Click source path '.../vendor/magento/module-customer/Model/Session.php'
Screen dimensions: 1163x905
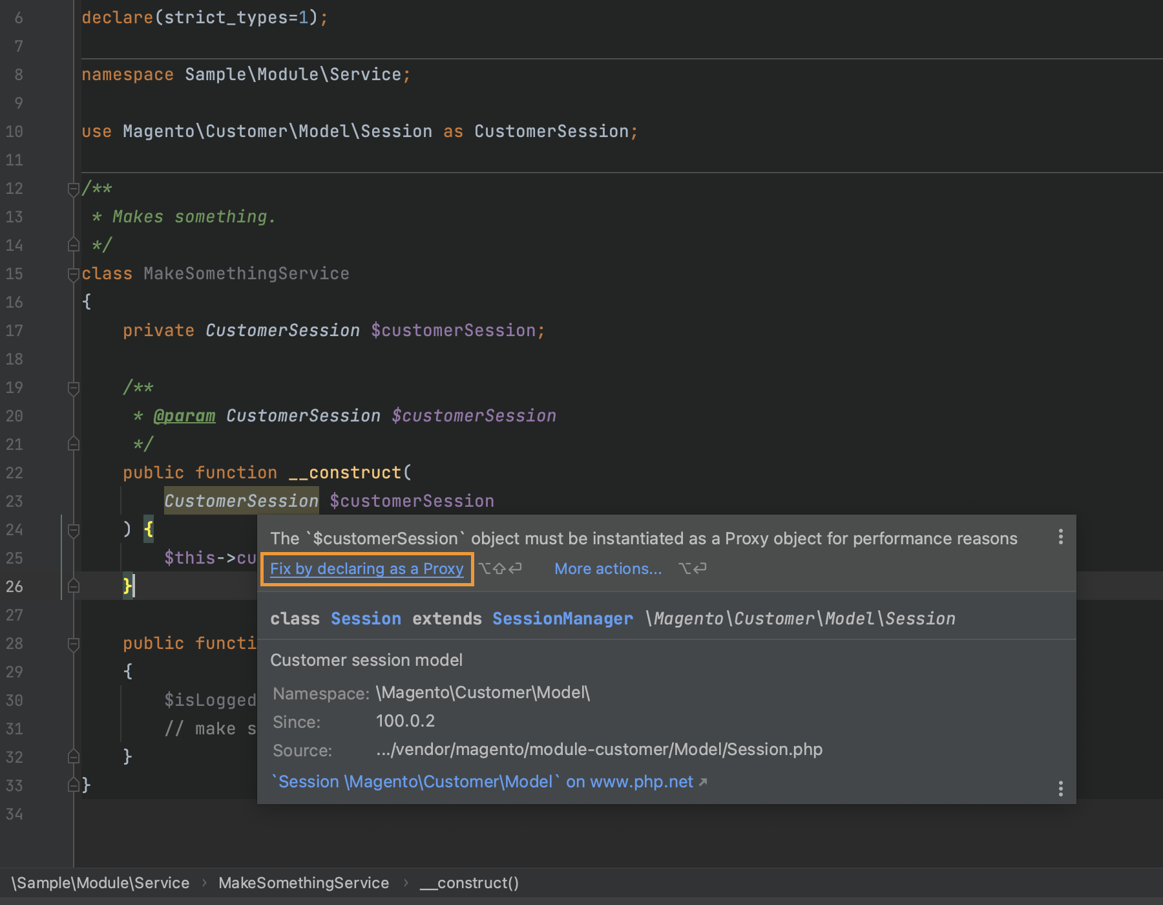tap(599, 749)
